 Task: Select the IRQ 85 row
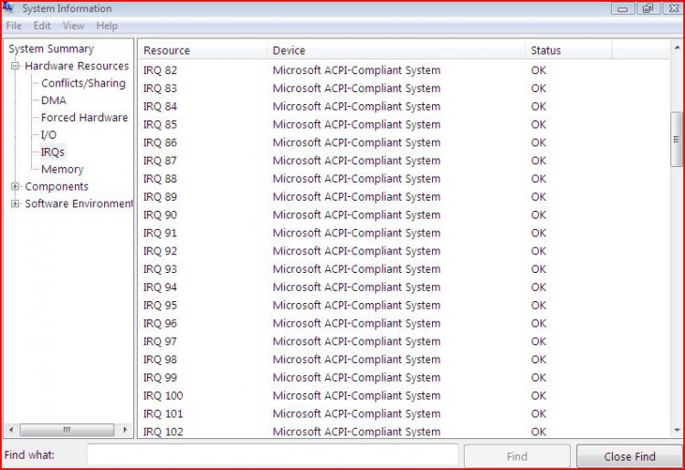[403, 125]
